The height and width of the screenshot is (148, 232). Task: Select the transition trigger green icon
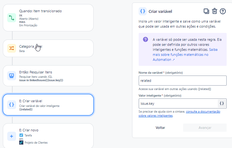(12, 18)
